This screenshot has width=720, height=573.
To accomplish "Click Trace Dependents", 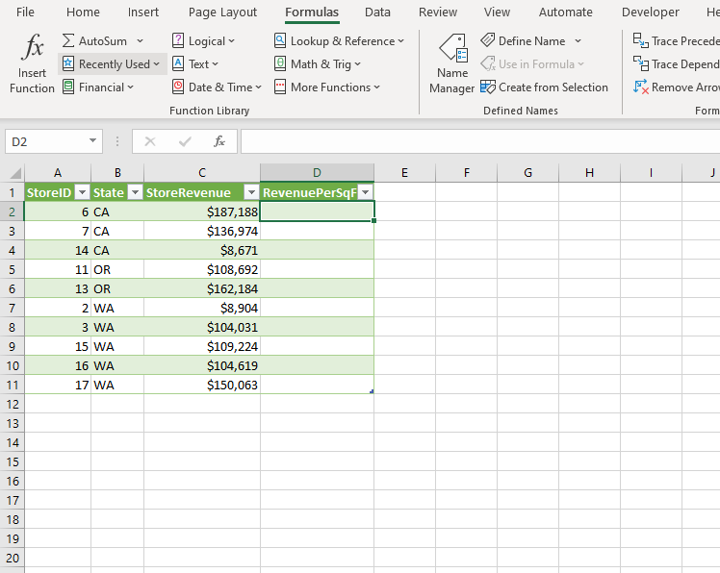I will coord(676,63).
